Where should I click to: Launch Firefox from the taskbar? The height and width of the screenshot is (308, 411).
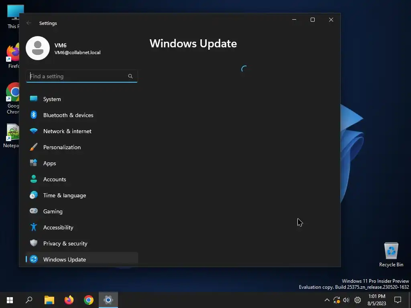(x=69, y=300)
